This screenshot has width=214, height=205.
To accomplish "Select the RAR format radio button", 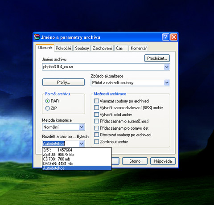I will click(47, 101).
